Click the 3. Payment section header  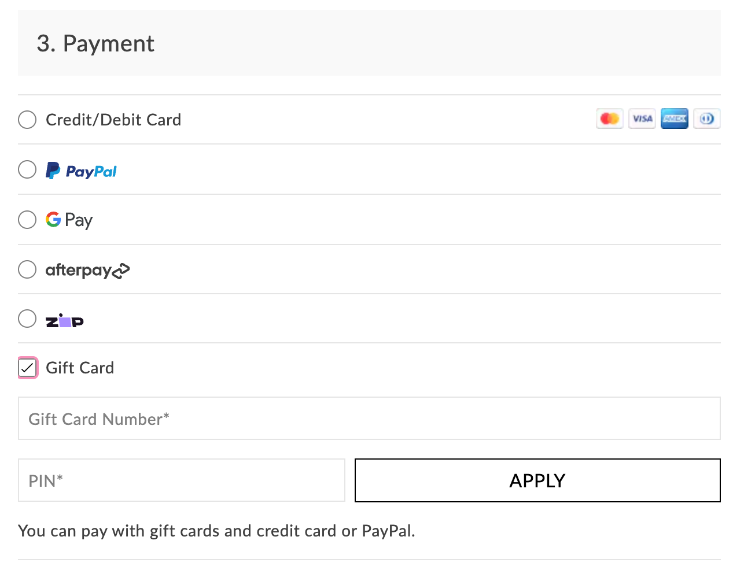[x=95, y=43]
